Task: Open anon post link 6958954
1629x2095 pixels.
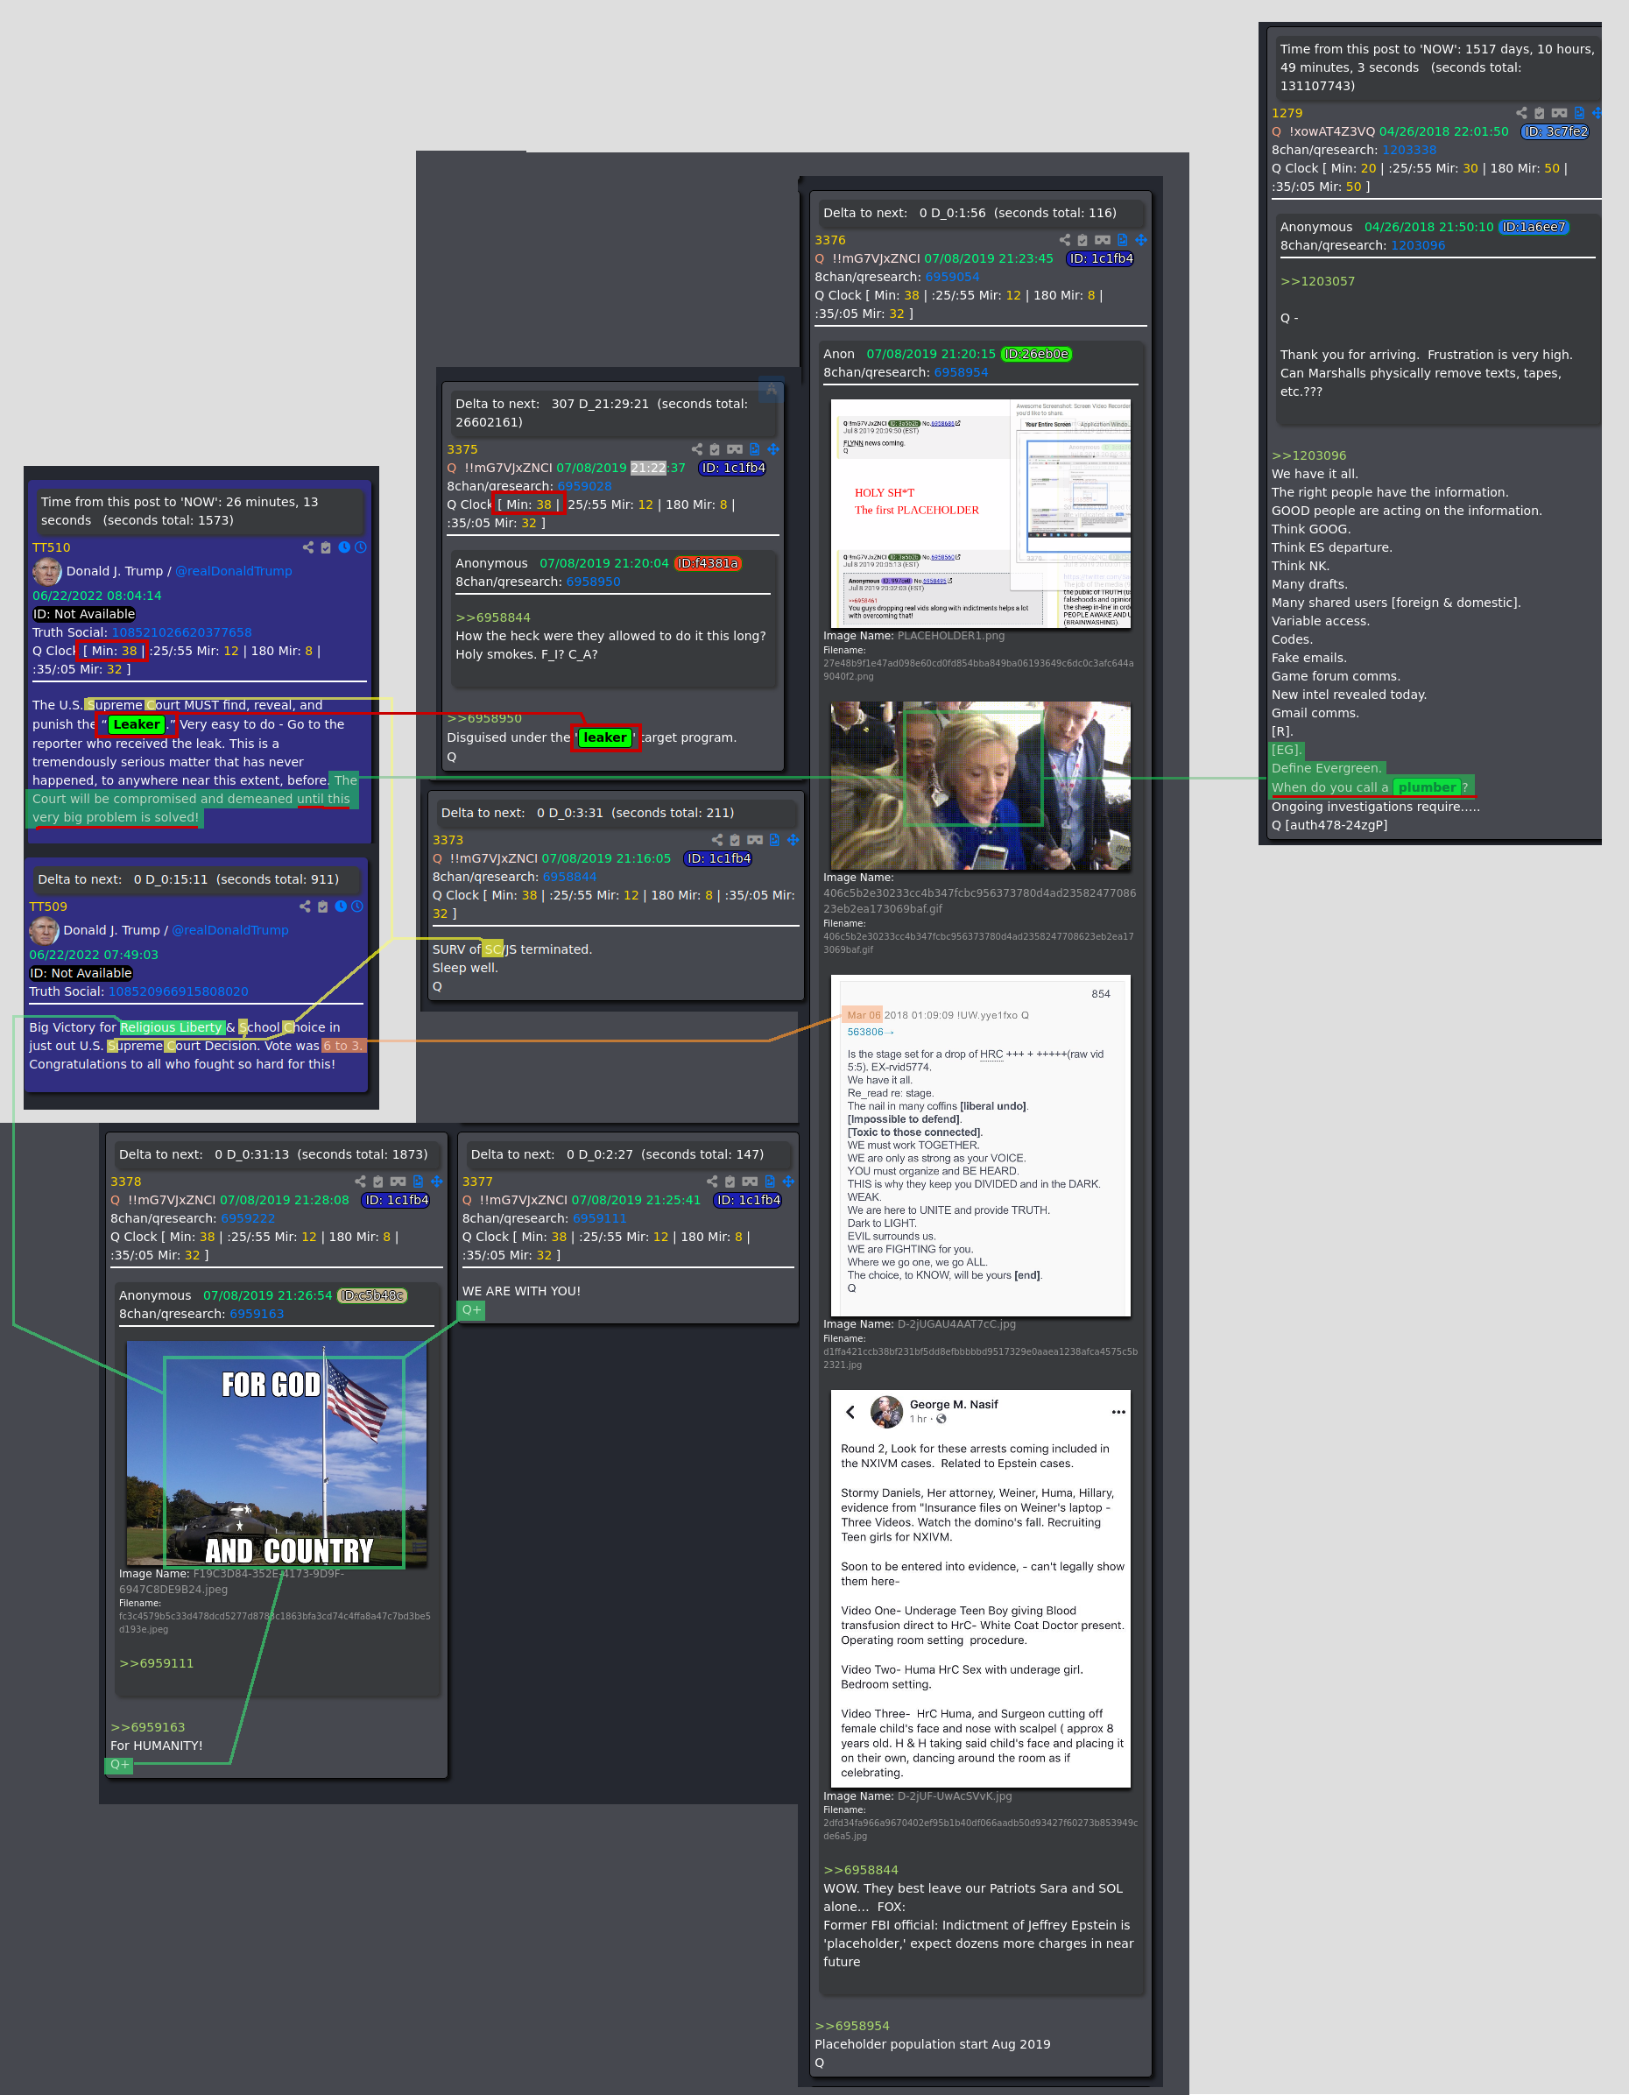Action: tap(961, 372)
